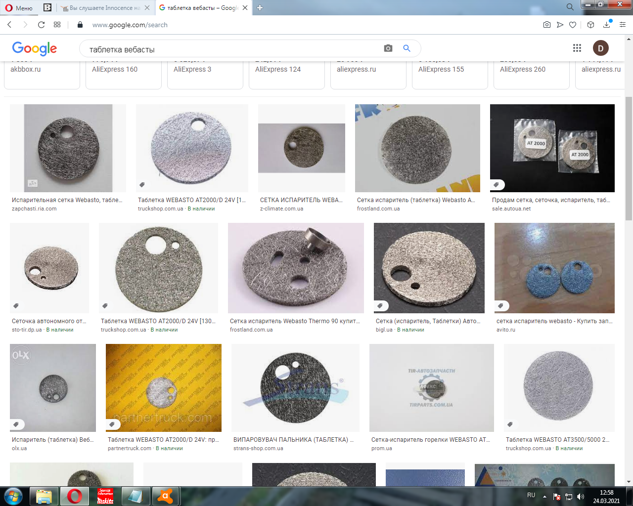Viewport: 633px width, 506px height.
Task: Toggle the system volume speaker icon
Action: click(581, 497)
